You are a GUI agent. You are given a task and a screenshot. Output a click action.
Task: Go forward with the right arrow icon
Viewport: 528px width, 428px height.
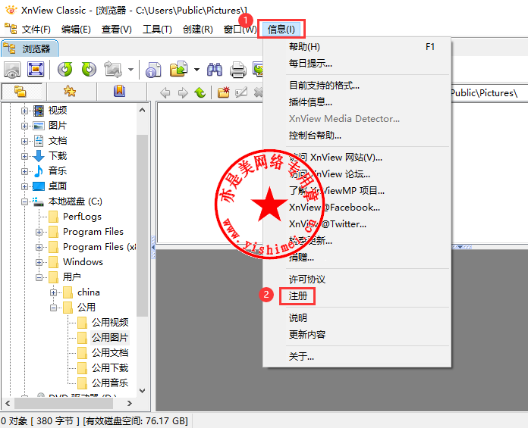coord(183,92)
